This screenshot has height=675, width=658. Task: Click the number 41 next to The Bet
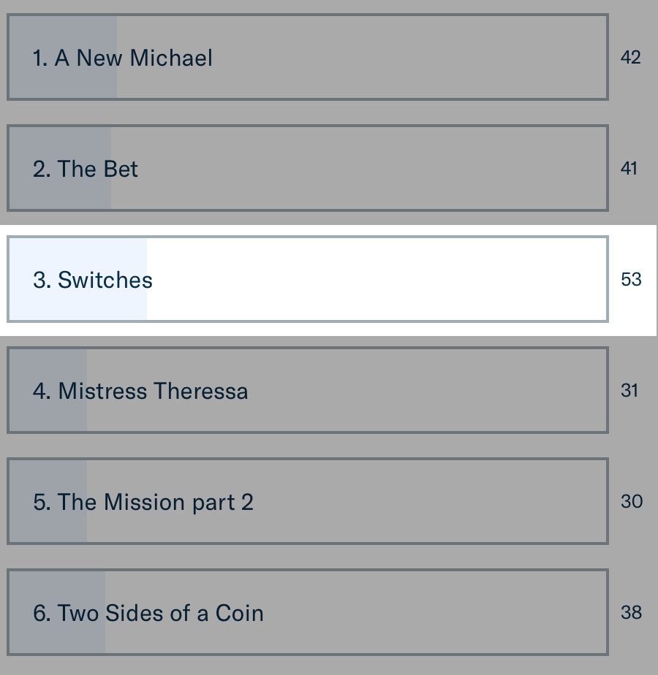(x=629, y=169)
